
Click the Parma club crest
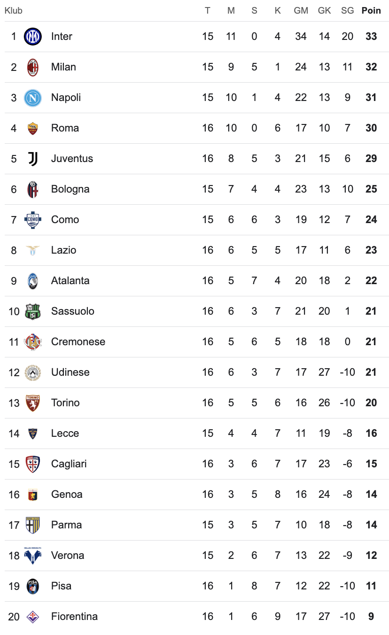[x=32, y=525]
